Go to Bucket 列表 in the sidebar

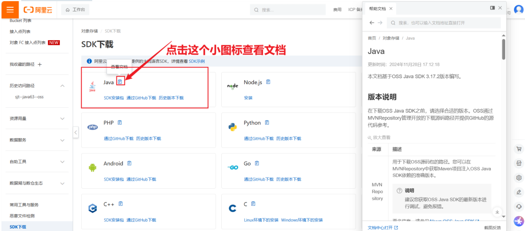[20, 20]
